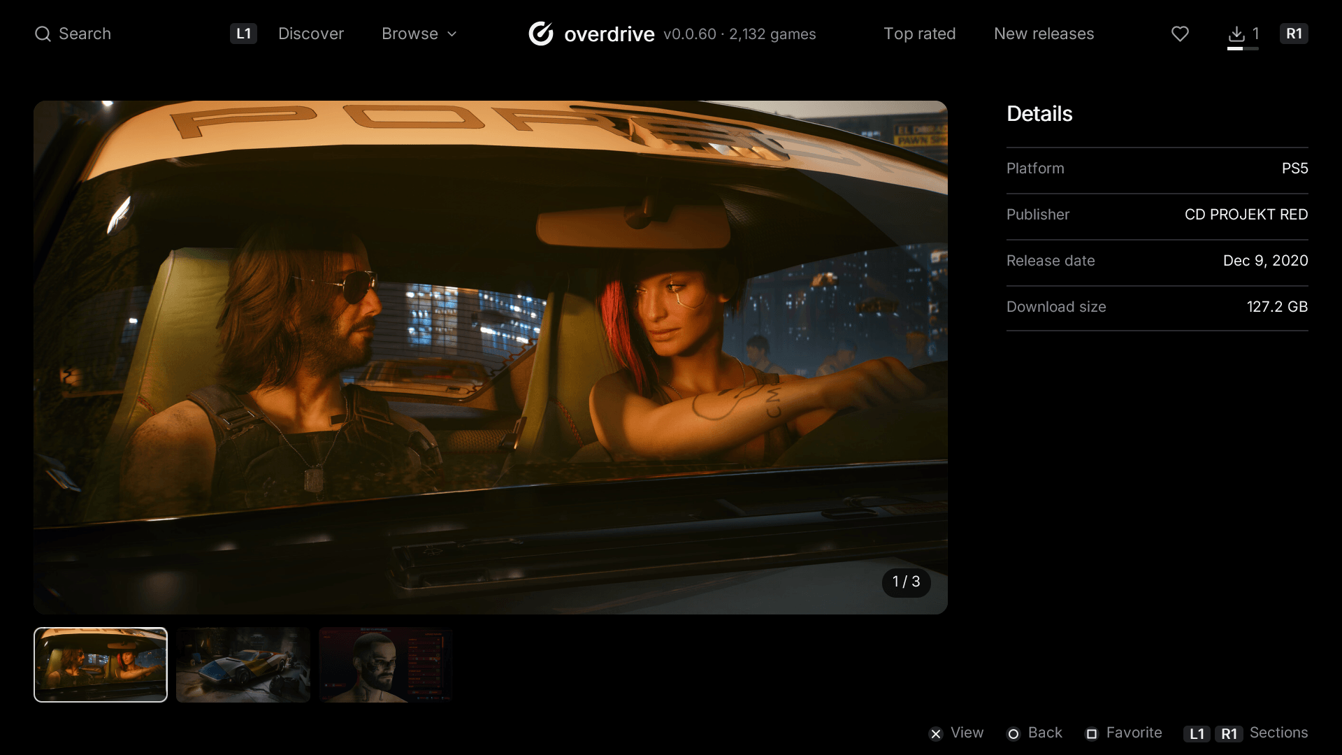The height and width of the screenshot is (755, 1342).
Task: Click the Search field label
Action: click(85, 34)
